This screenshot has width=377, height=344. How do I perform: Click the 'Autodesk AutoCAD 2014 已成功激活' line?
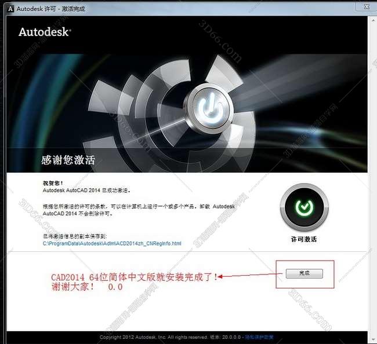[x=86, y=191]
